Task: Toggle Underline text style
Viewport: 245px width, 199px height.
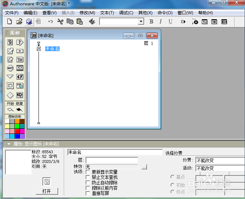Action: point(170,21)
